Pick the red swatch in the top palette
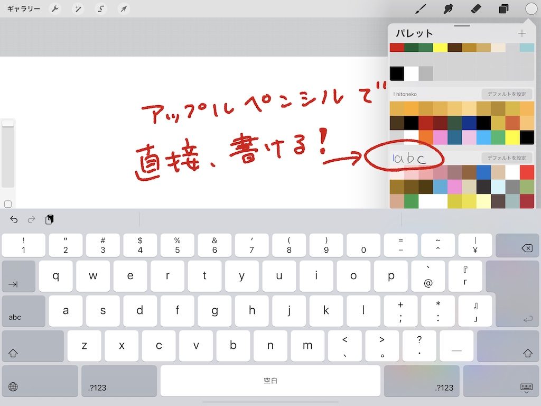Viewport: 541px width, 406px height. tap(397, 48)
